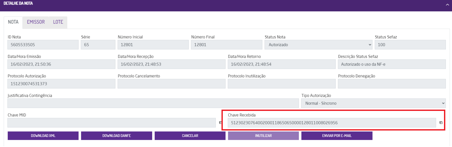This screenshot has height=147, width=452.
Task: Click the DOWNLOAD XML button
Action: point(43,136)
